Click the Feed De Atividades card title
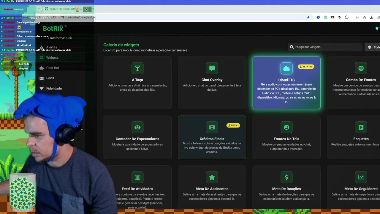 pyautogui.click(x=137, y=189)
